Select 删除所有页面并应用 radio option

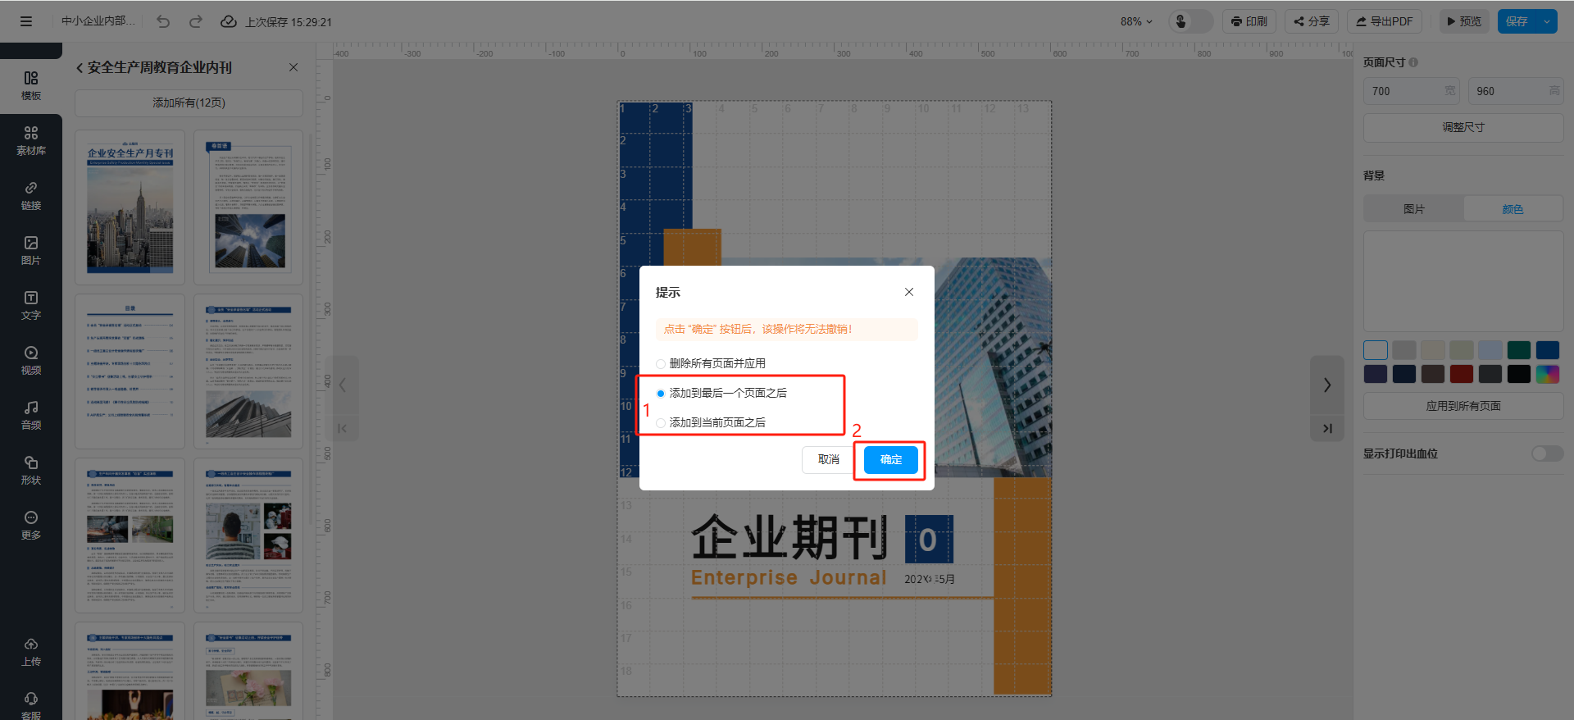click(x=661, y=364)
